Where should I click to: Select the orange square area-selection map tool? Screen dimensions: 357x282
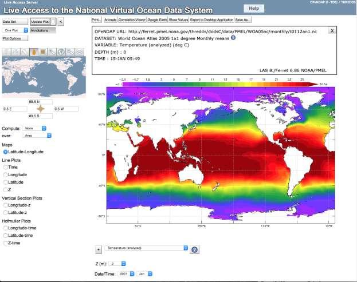43,52
